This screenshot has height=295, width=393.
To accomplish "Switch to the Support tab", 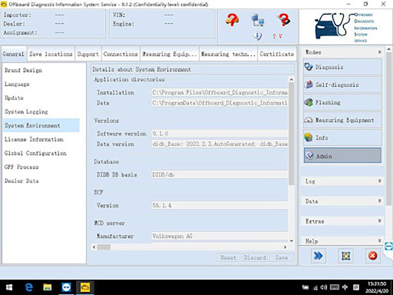I will click(88, 54).
